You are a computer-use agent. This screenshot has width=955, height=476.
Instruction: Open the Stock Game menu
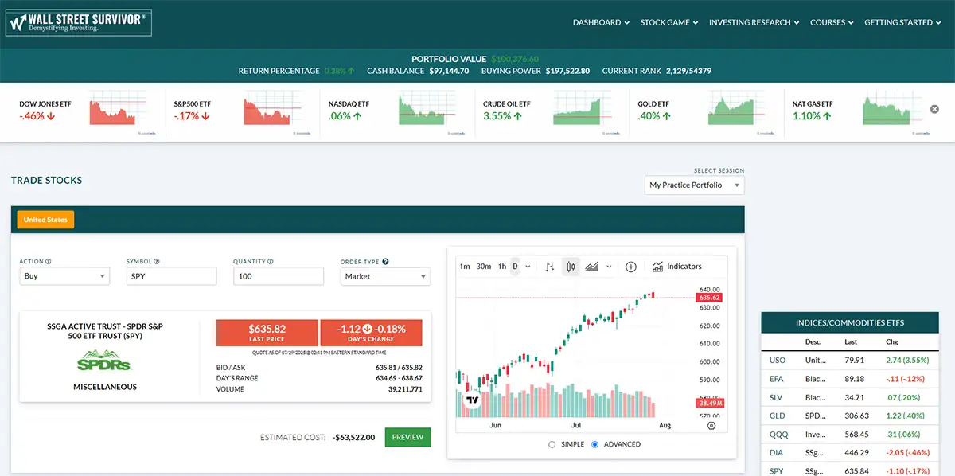[x=668, y=22]
